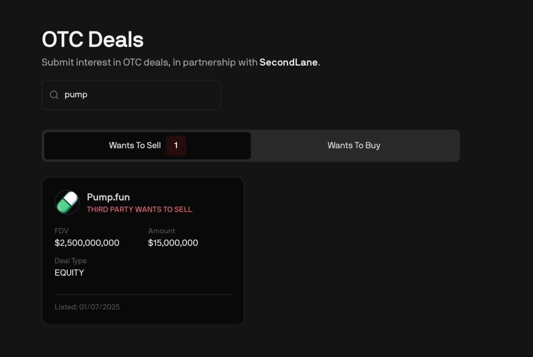The width and height of the screenshot is (533, 357).
Task: Select the Wants To Sell tab
Action: (x=147, y=146)
